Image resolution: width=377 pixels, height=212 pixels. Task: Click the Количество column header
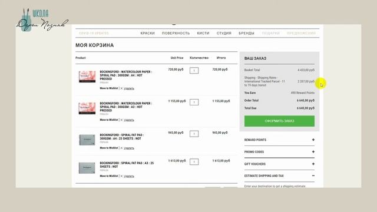tap(199, 58)
